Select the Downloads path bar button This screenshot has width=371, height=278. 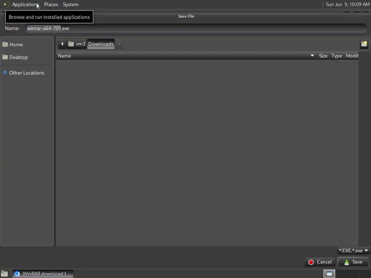coord(101,44)
